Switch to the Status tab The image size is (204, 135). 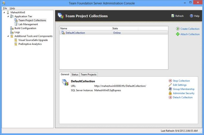tap(75, 74)
